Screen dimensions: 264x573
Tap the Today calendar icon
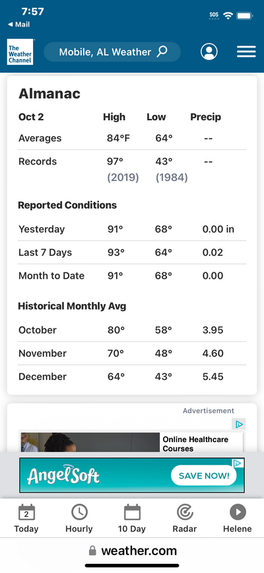(26, 512)
